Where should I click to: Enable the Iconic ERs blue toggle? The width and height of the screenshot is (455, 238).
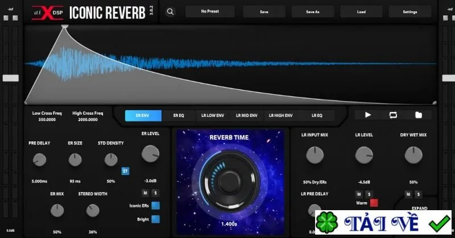[155, 206]
